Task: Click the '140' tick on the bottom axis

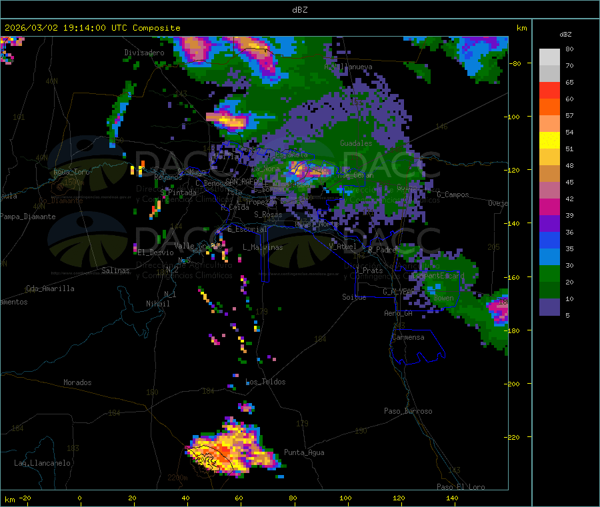Action: (452, 498)
